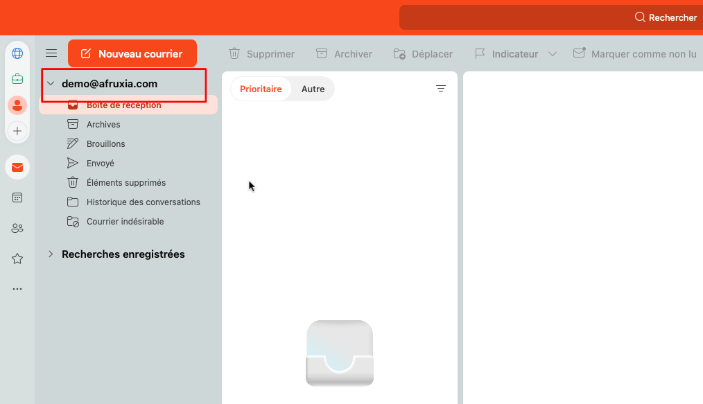
Task: Click the Archiver toolbar button
Action: pos(344,54)
